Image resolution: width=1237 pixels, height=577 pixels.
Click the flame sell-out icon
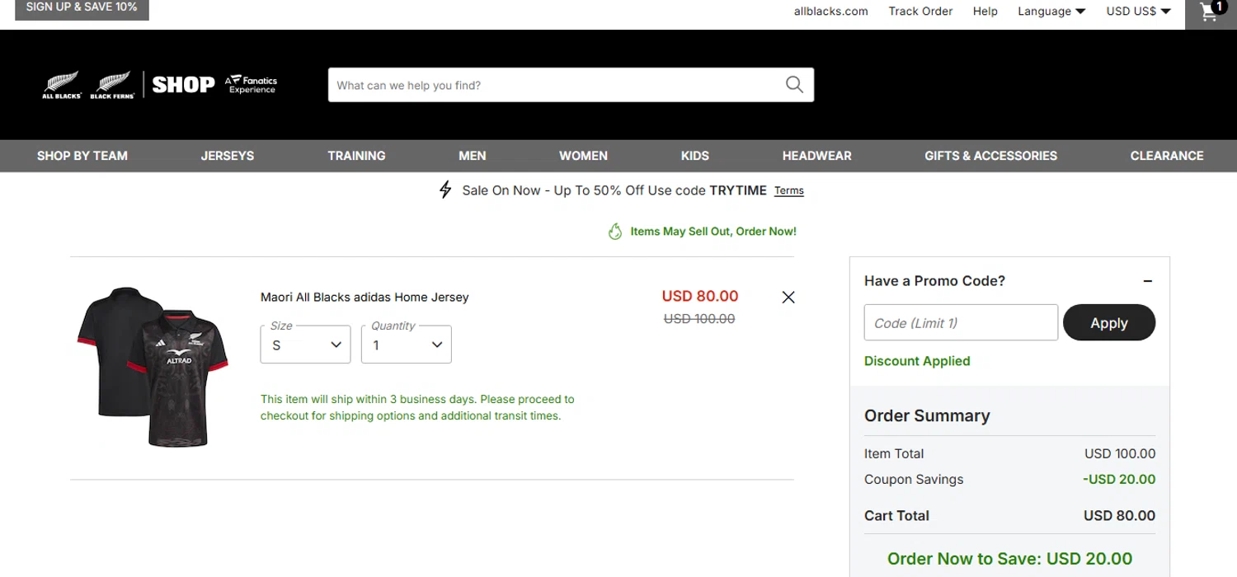tap(615, 232)
